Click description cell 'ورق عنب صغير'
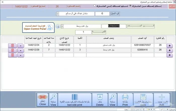 point(109,45)
